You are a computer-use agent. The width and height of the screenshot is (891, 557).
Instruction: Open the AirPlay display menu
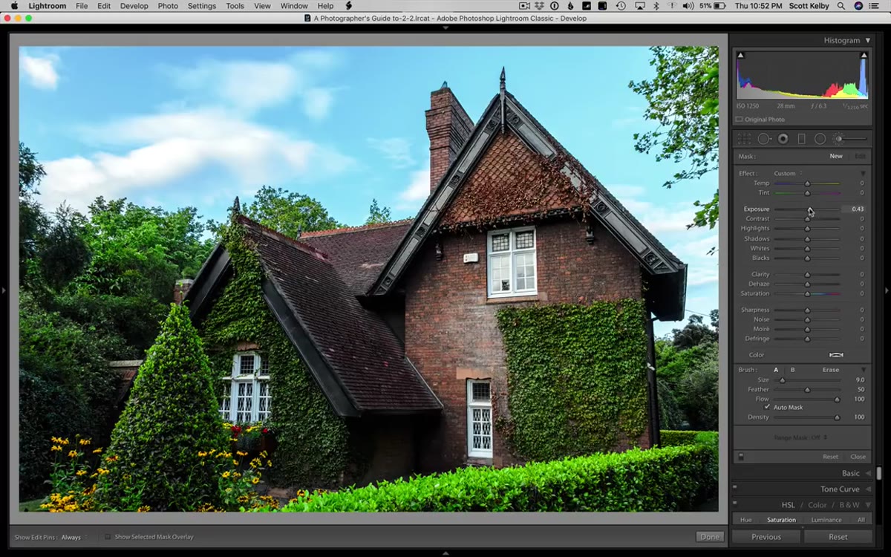640,6
